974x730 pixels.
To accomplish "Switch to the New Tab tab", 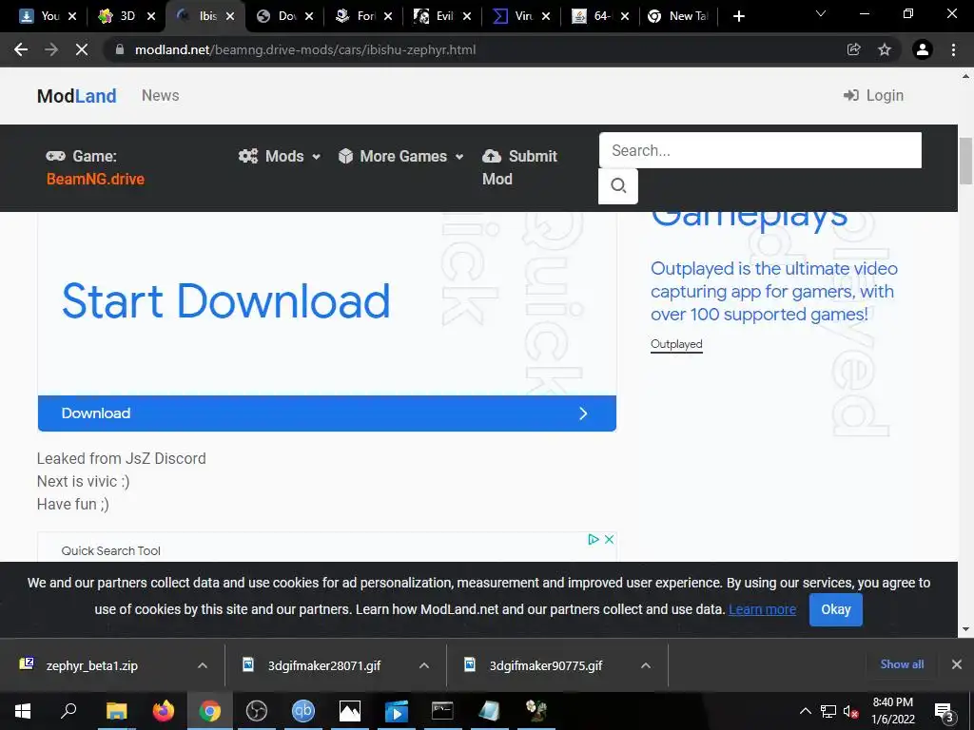I will point(677,16).
